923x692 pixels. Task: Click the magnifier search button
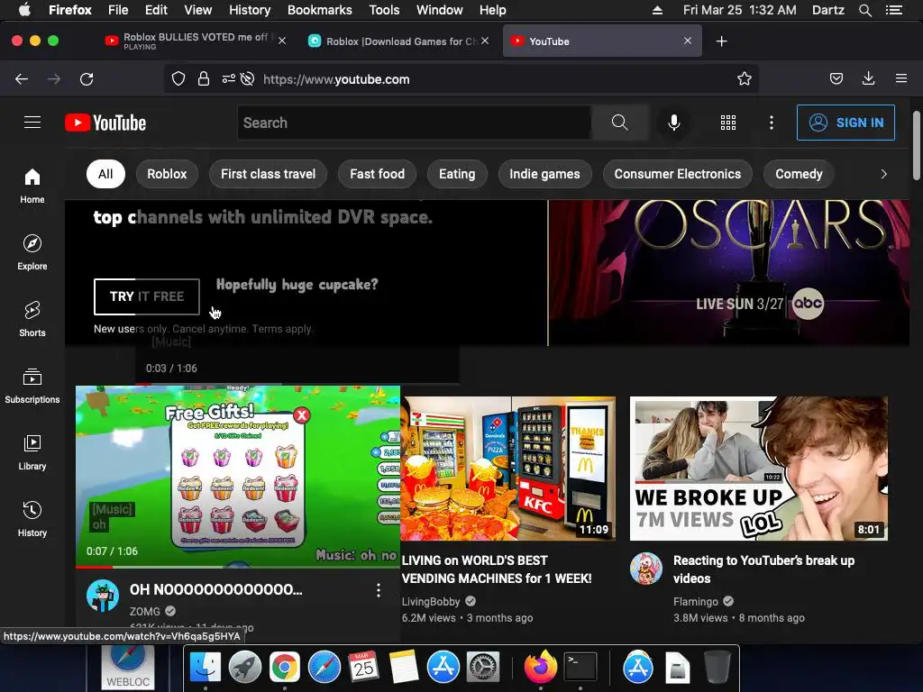coord(620,123)
